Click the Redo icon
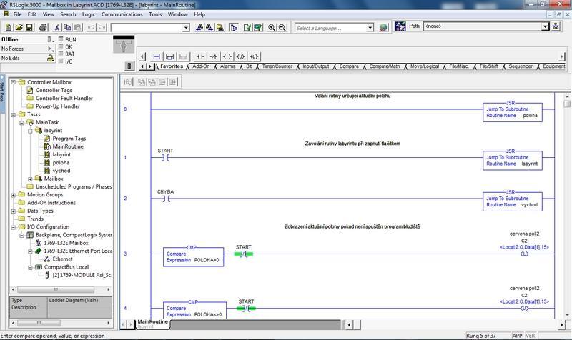Viewport: 572px width, 340px height. pos(102,27)
